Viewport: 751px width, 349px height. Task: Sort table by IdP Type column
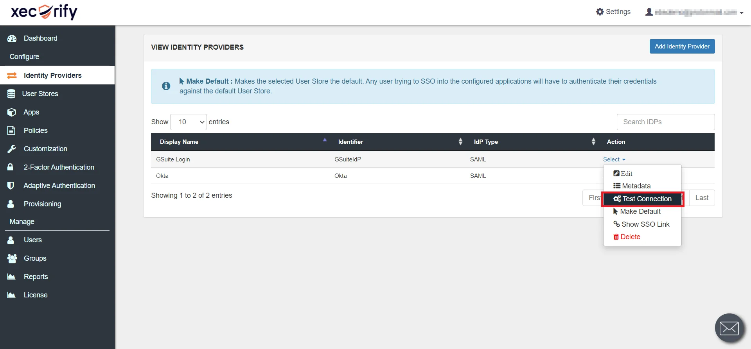tap(593, 142)
